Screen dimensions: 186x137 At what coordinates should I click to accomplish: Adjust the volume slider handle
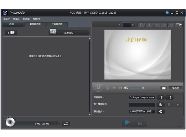(143, 88)
